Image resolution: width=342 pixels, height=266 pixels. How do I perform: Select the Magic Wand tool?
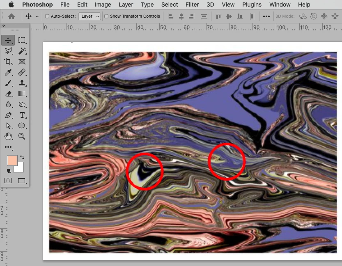pyautogui.click(x=22, y=51)
